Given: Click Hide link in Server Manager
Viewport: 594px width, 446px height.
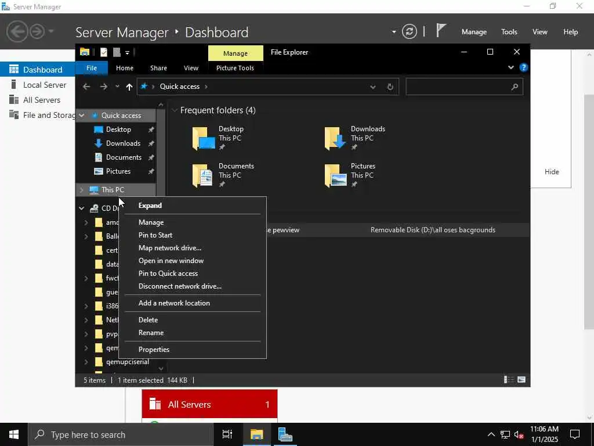Looking at the screenshot, I should pos(552,172).
